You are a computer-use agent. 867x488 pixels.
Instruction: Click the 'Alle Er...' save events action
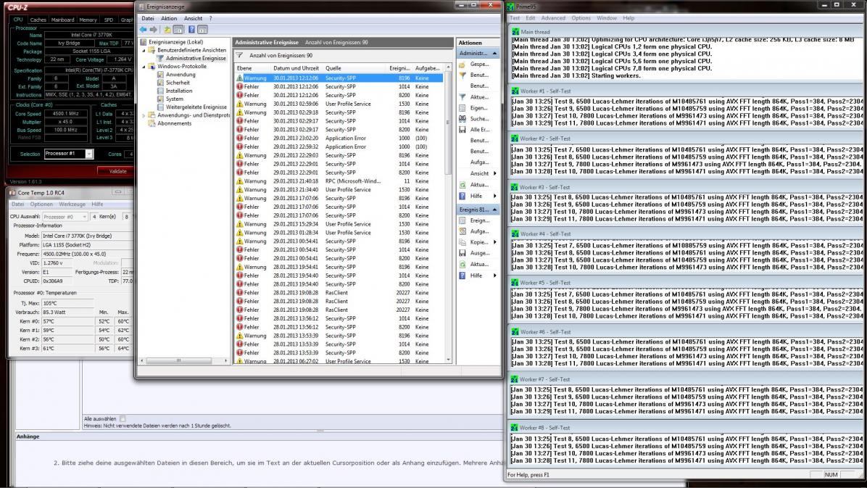[479, 130]
